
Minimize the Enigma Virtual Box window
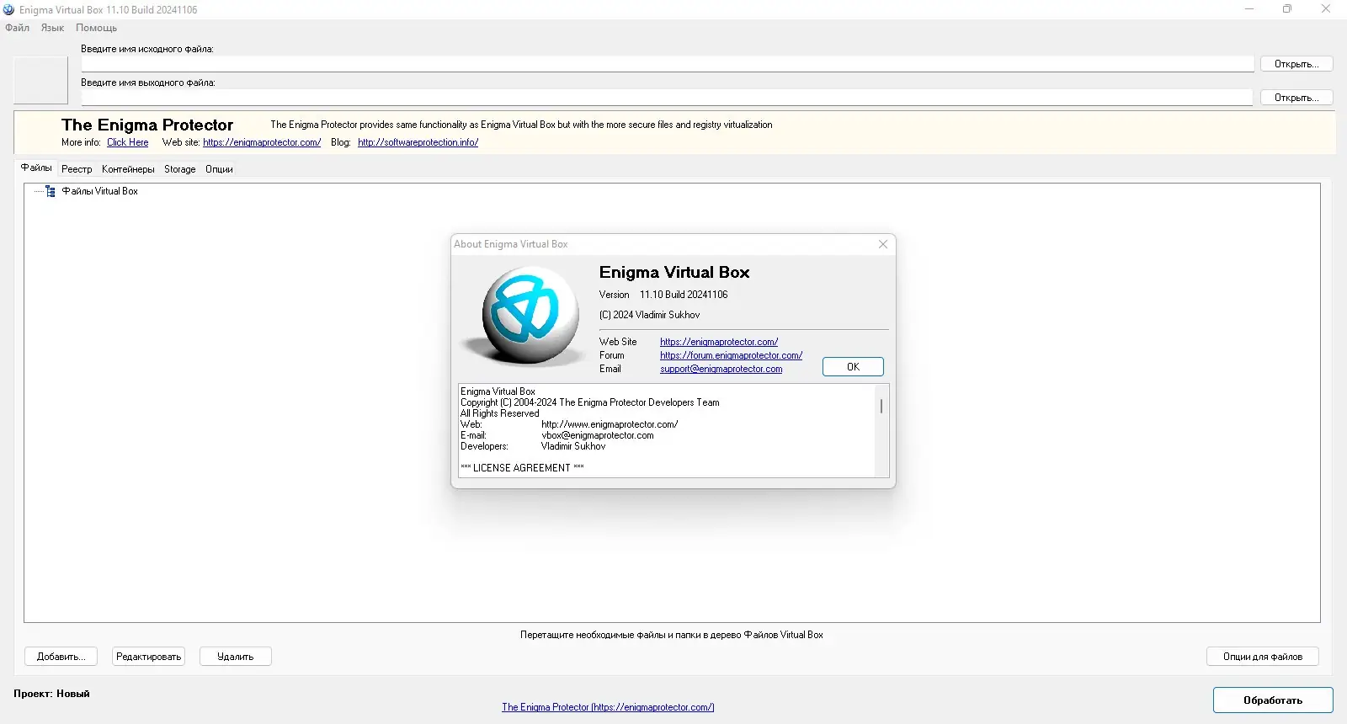1249,9
